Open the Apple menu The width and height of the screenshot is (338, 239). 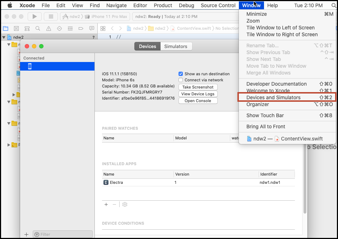coord(10,5)
